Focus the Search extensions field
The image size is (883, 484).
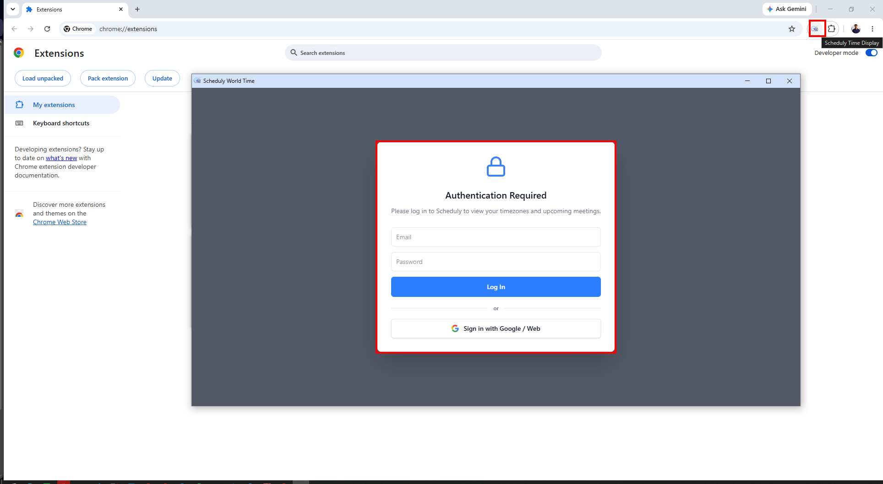point(443,53)
